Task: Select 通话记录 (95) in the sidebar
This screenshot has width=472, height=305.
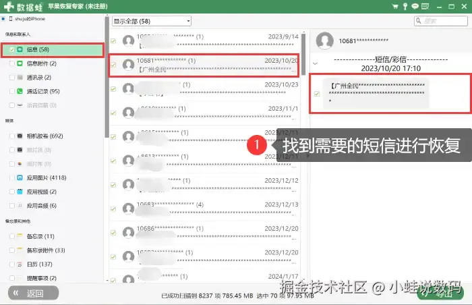Action: 43,91
